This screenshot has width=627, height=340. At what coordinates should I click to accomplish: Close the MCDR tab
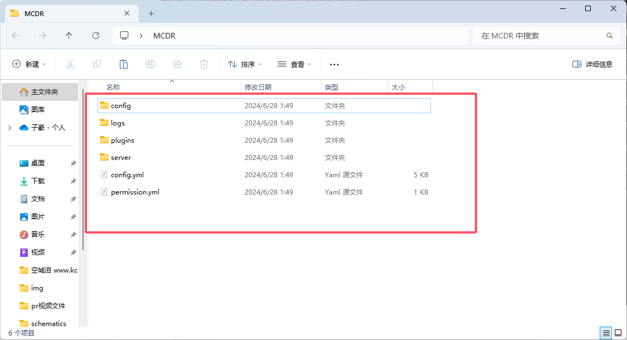point(127,13)
